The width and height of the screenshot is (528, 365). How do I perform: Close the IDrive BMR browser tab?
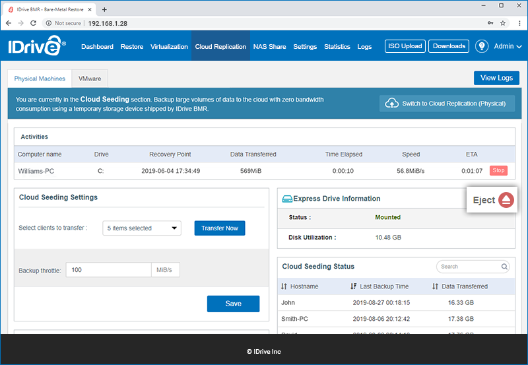click(x=90, y=9)
